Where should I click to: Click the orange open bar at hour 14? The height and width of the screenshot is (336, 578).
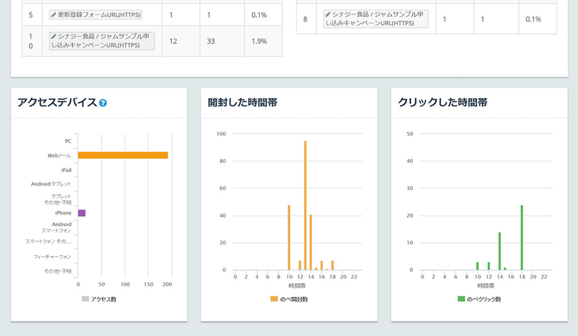pyautogui.click(x=311, y=243)
